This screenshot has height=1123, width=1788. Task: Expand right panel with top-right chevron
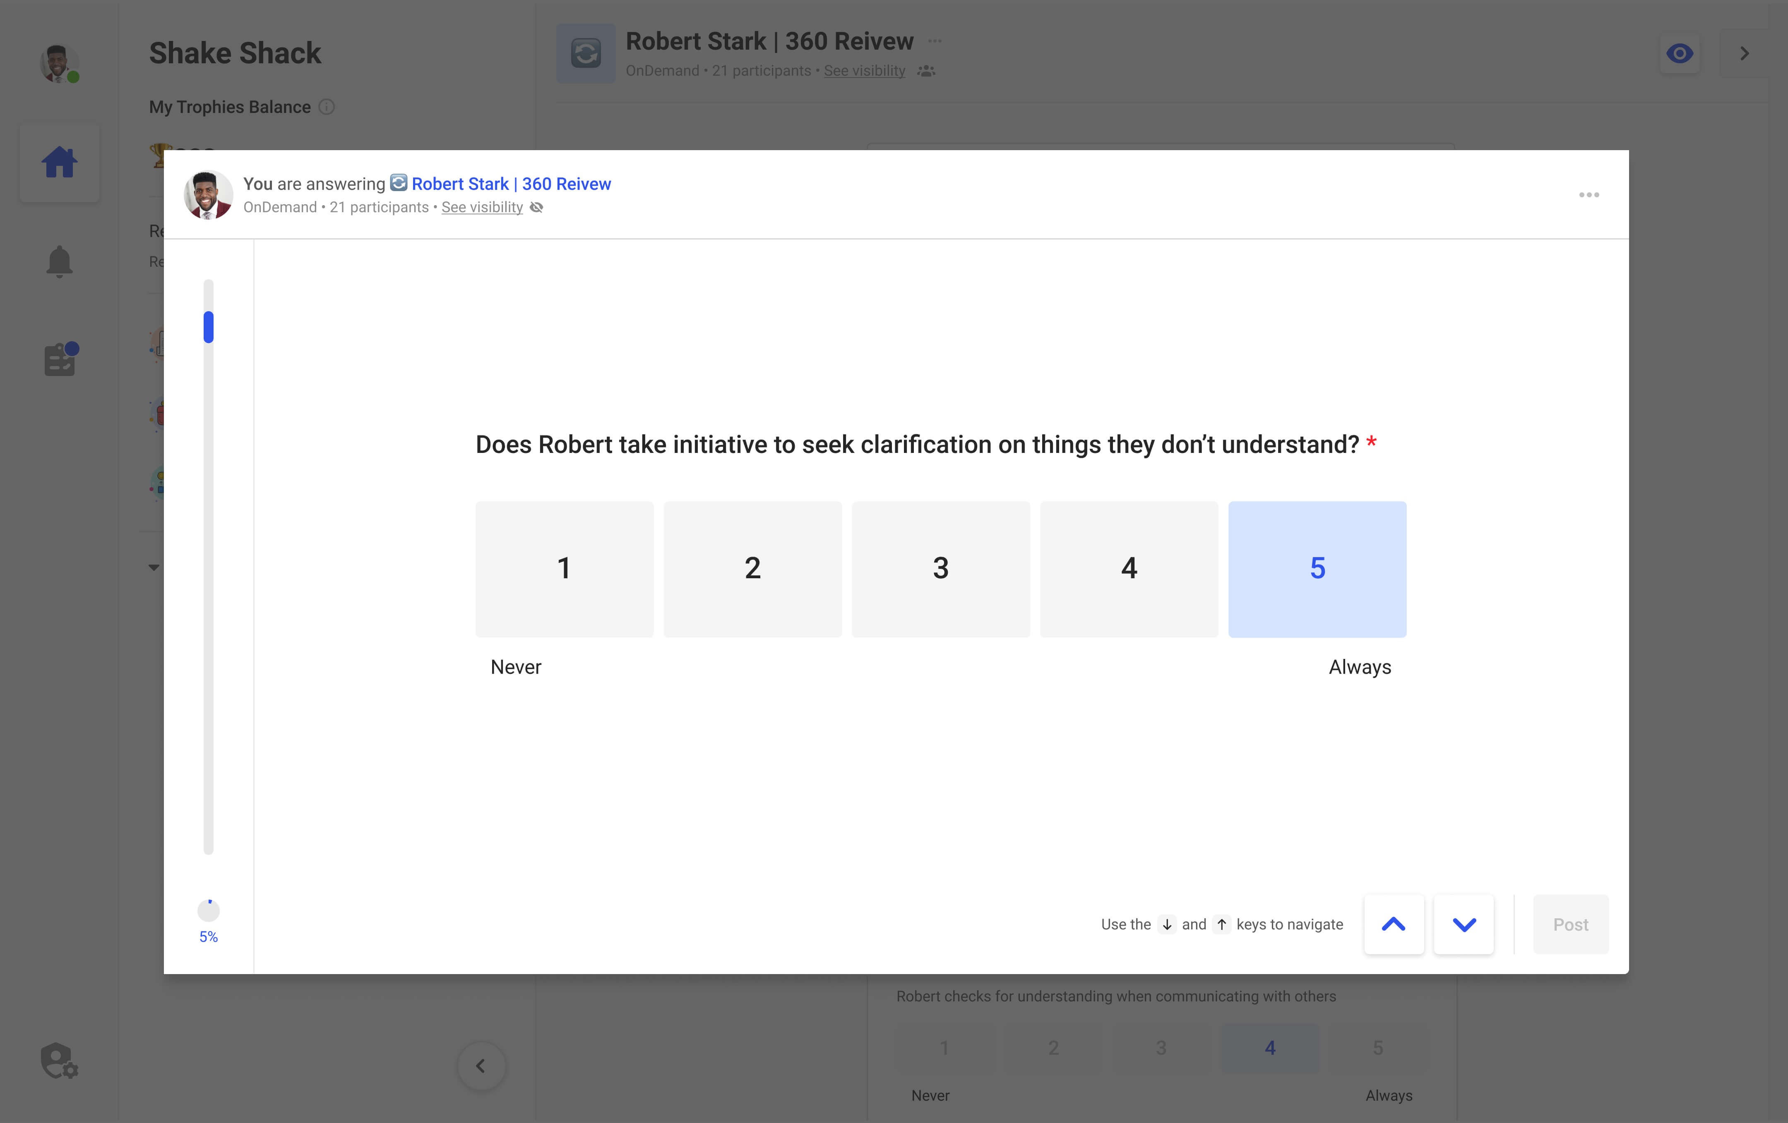pos(1744,53)
